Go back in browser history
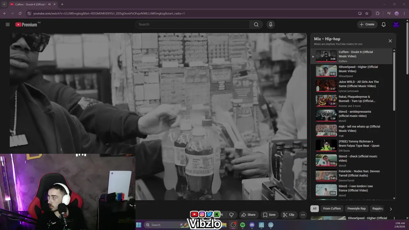This screenshot has height=230, width=409. (x=4, y=13)
